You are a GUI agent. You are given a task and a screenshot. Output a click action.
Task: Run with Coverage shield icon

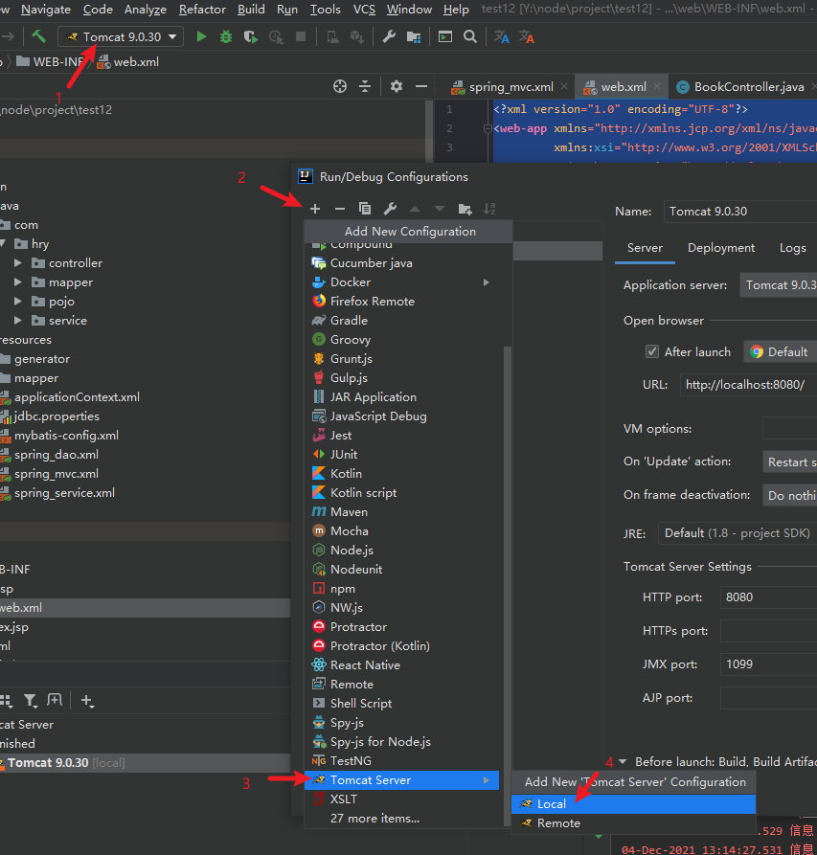point(251,37)
